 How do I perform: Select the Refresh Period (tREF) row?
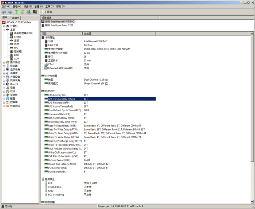(100, 160)
